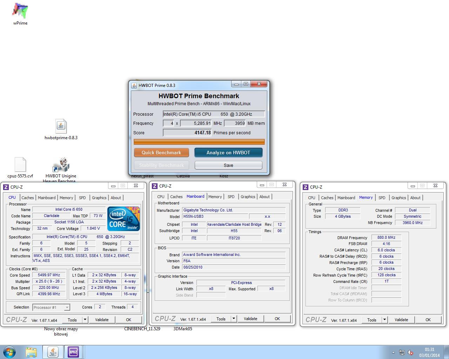449x359 pixels.
Task: Switch to the Java taskbar button
Action: 53,352
